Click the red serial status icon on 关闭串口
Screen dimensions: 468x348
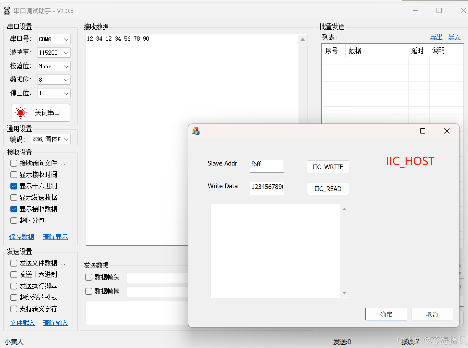pyautogui.click(x=21, y=112)
